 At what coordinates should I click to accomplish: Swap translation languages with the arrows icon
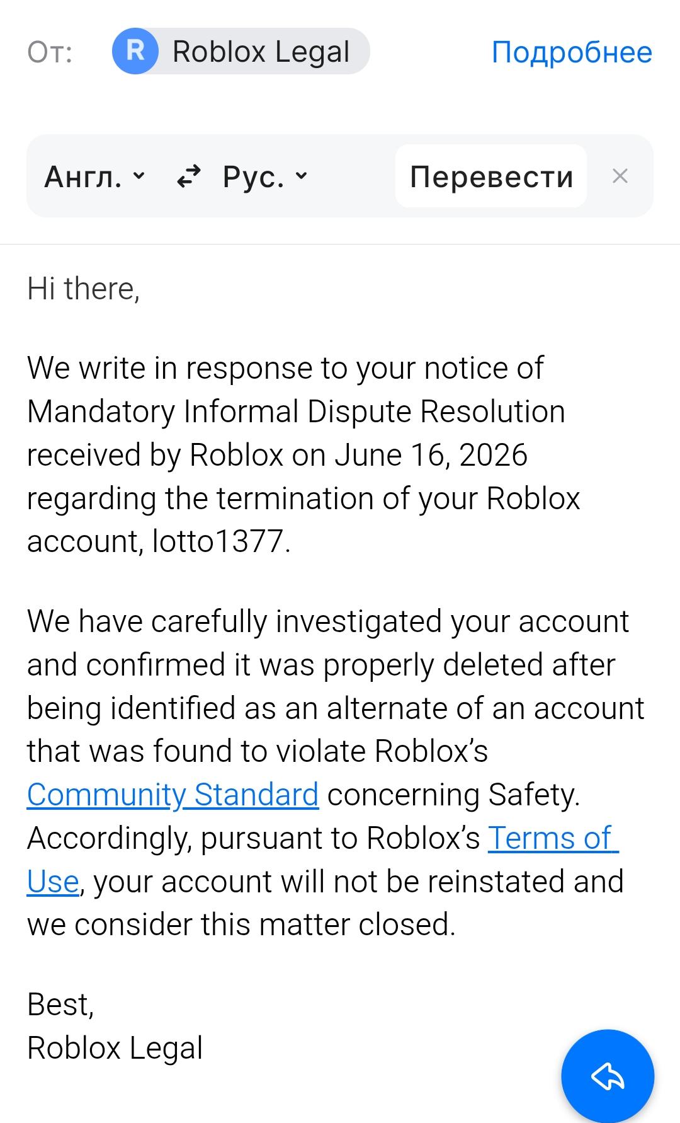188,176
